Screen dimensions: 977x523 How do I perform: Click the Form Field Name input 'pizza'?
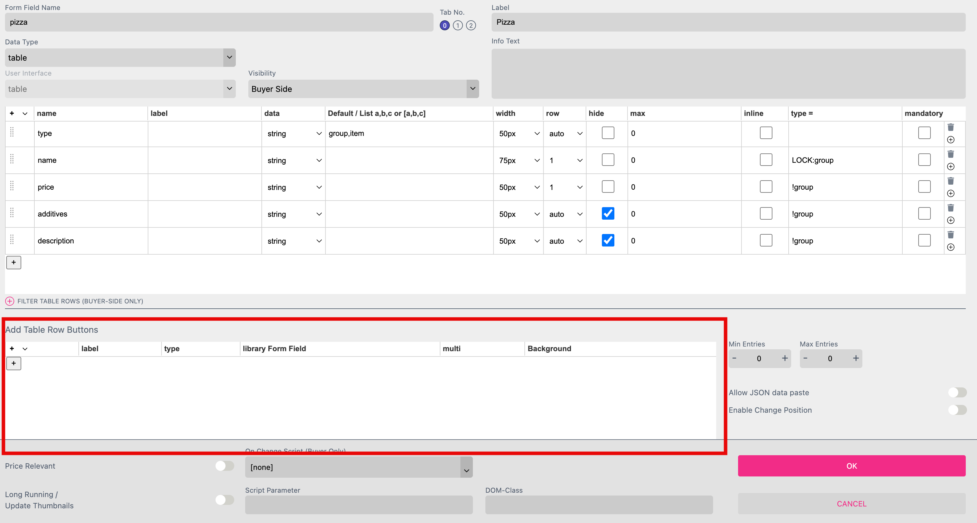[219, 22]
